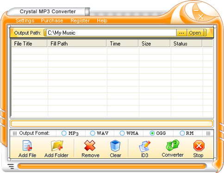This screenshot has height=173, width=224.
Task: Open the Purchase menu
Action: pos(52,20)
